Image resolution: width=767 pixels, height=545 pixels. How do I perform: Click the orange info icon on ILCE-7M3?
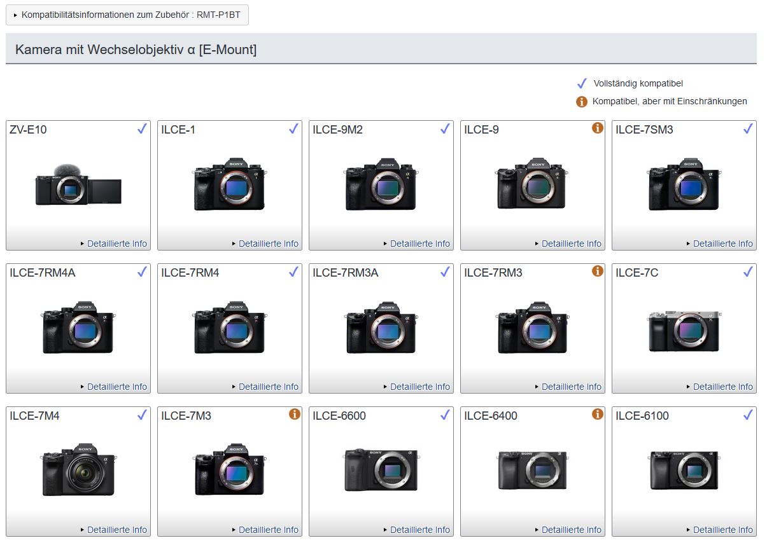tap(294, 414)
